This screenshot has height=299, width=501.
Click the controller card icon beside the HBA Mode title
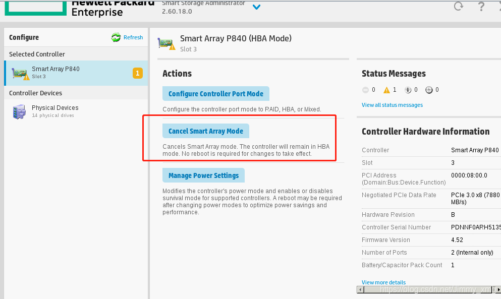(x=166, y=43)
